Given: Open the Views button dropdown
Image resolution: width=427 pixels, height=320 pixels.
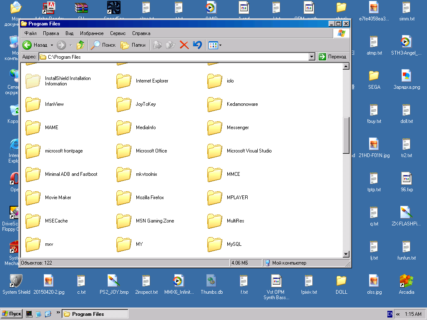Looking at the screenshot, I should point(221,45).
